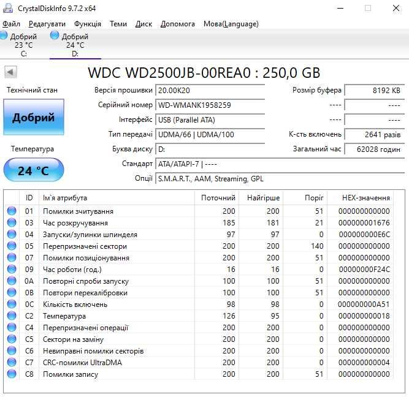Open the Редагувати menu

(x=47, y=24)
